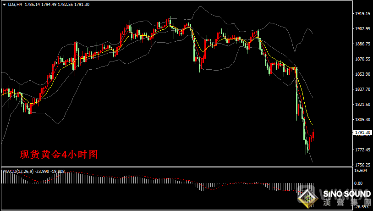
Task: Click the LLG,H4 symbol label
Action: coord(15,5)
